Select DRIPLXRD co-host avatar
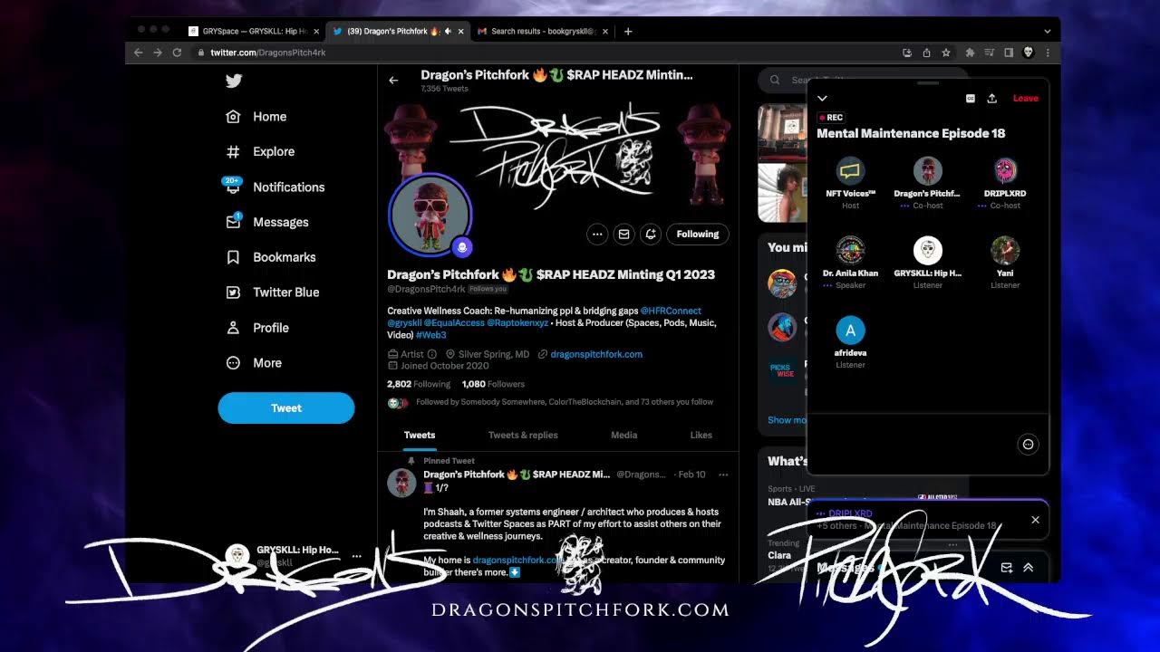Screen dimensions: 1160x652 tap(1005, 171)
